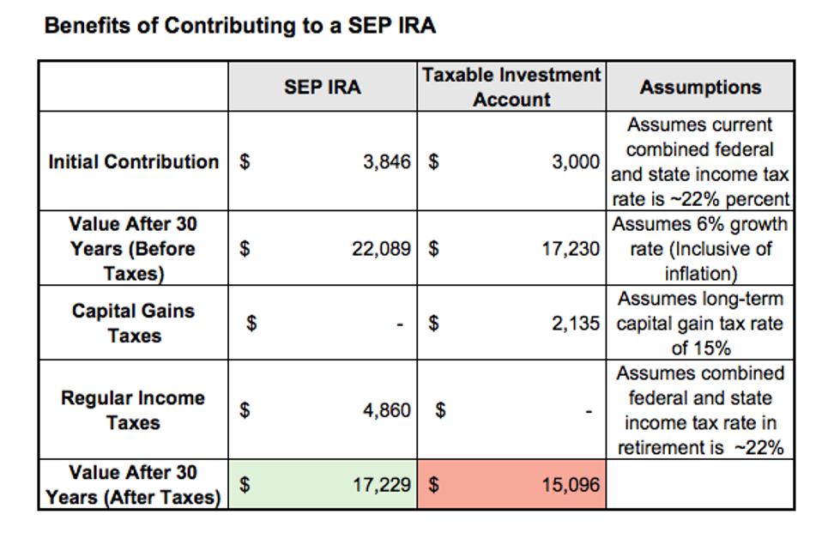Select the Value After 30 Years (Before Taxes) label
Image resolution: width=822 pixels, height=533 pixels.
134,249
